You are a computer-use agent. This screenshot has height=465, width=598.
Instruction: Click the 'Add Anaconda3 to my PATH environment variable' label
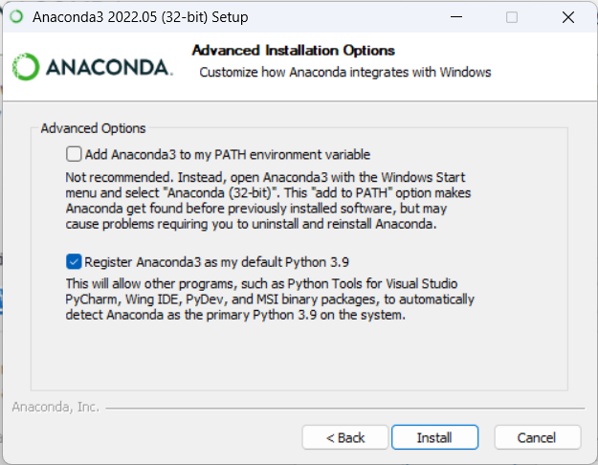[228, 154]
